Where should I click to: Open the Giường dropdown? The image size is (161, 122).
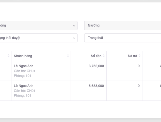coord(122,25)
